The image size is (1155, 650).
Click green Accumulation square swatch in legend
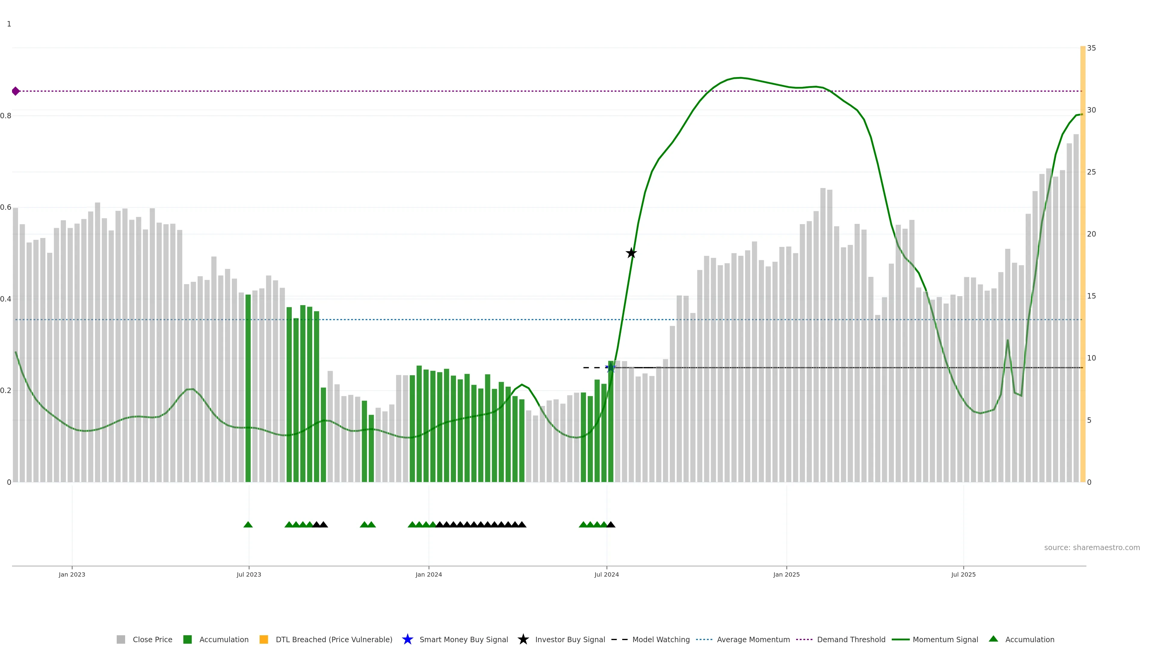(187, 639)
